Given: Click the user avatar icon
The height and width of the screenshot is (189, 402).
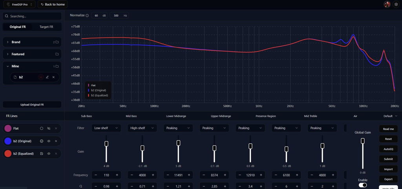Looking at the screenshot, I should [387, 4].
